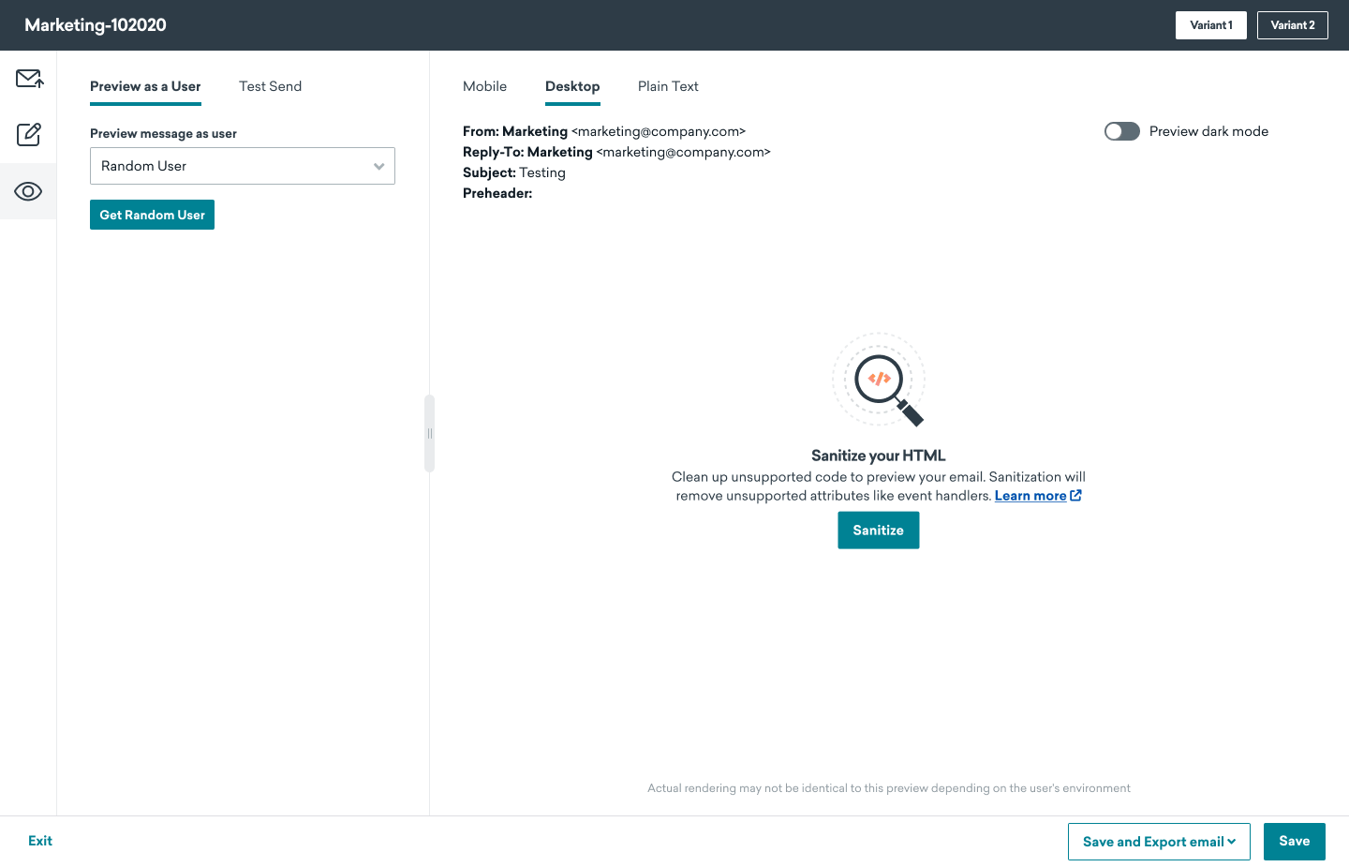Expand dropdown chevron in Preview message as user
The image size is (1349, 867).
378,167
